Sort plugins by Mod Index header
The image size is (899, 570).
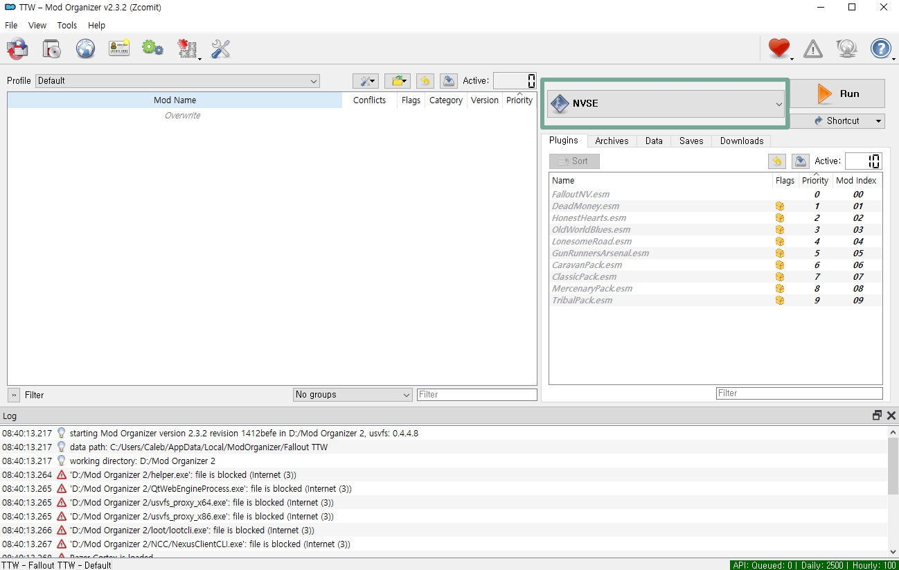point(856,181)
